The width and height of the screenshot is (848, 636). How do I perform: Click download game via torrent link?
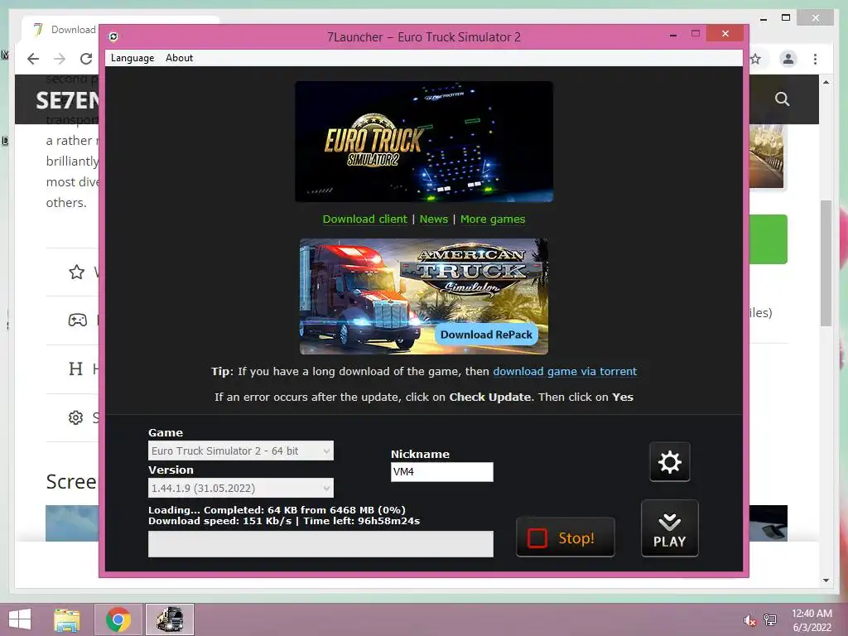click(x=565, y=372)
